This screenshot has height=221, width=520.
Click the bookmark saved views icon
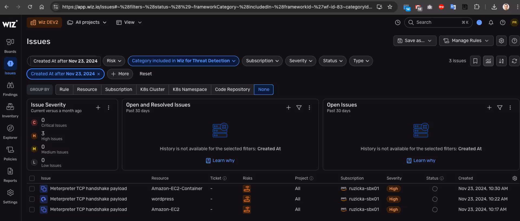[475, 61]
